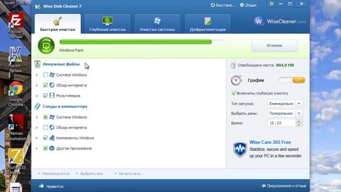This screenshot has height=192, width=341.
Task: Click the Мультимедиа film icon
Action: (52, 95)
